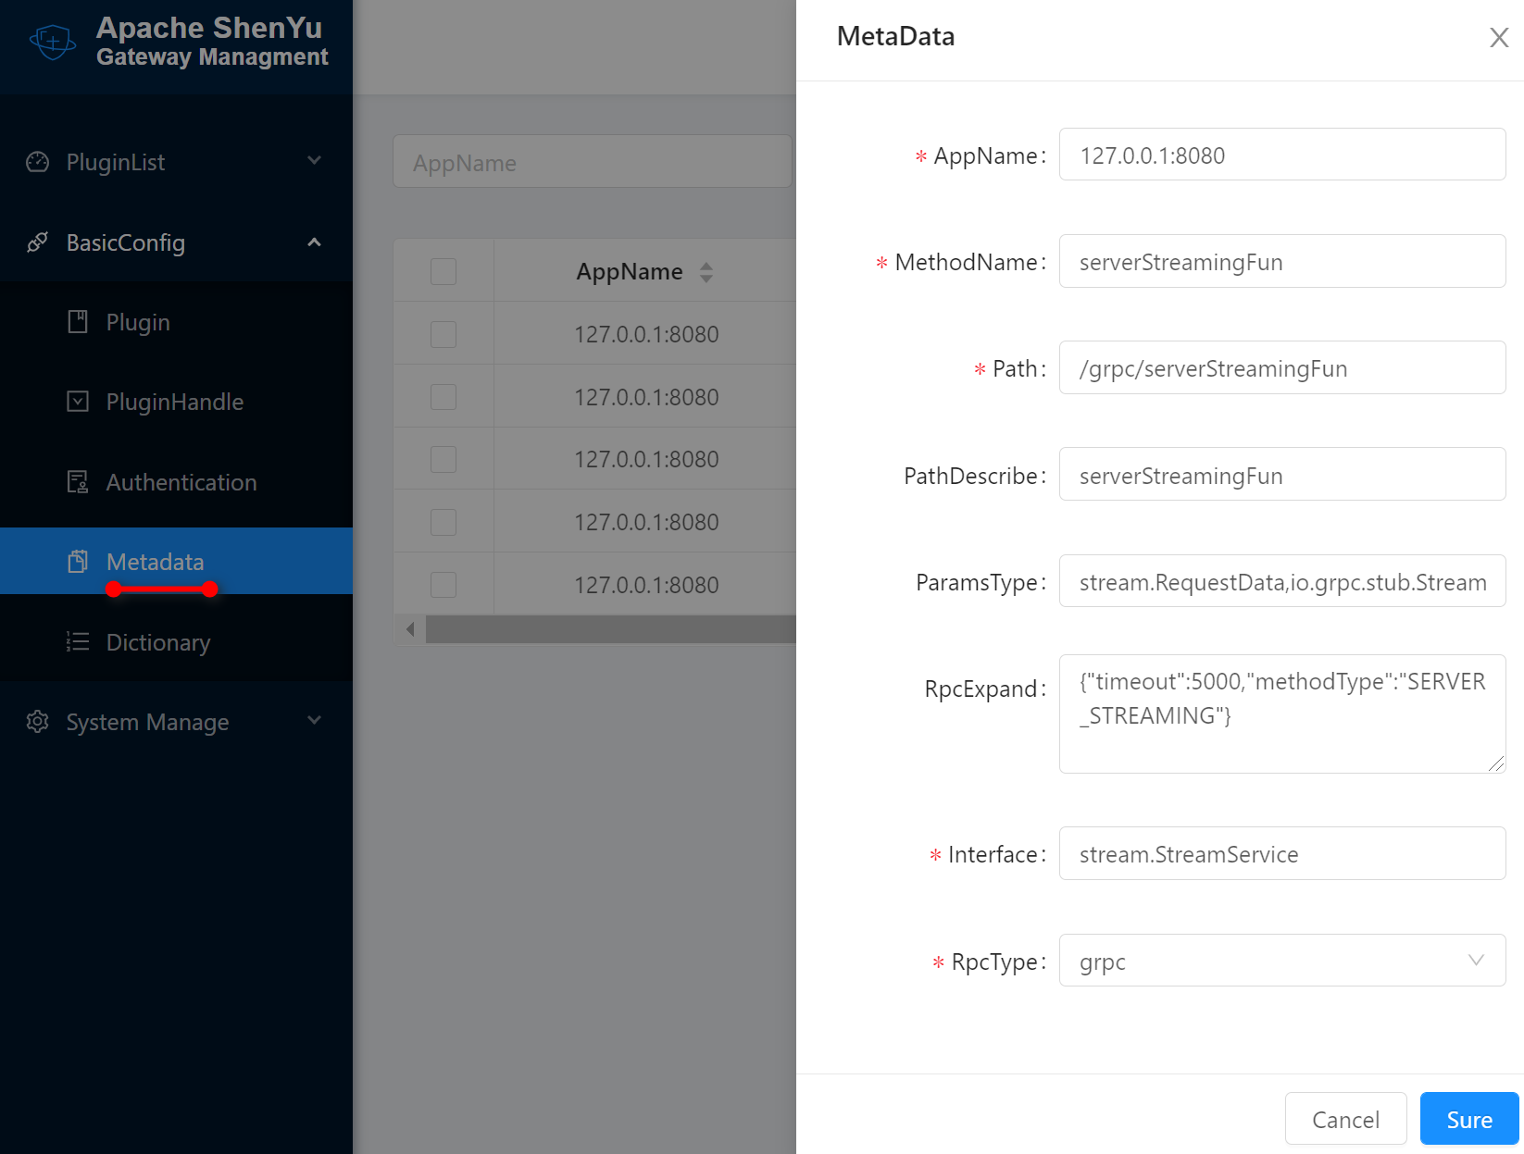
Task: Click the BasicConfig plug icon
Action: 38,242
